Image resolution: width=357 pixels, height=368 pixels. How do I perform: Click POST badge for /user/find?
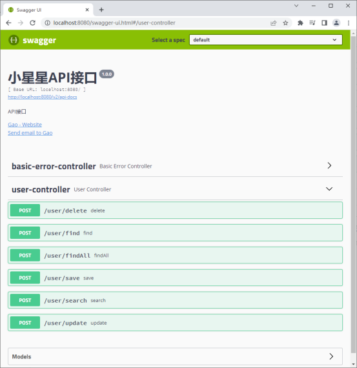click(25, 233)
